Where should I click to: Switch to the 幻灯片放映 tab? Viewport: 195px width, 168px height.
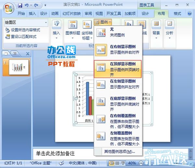[71, 13]
